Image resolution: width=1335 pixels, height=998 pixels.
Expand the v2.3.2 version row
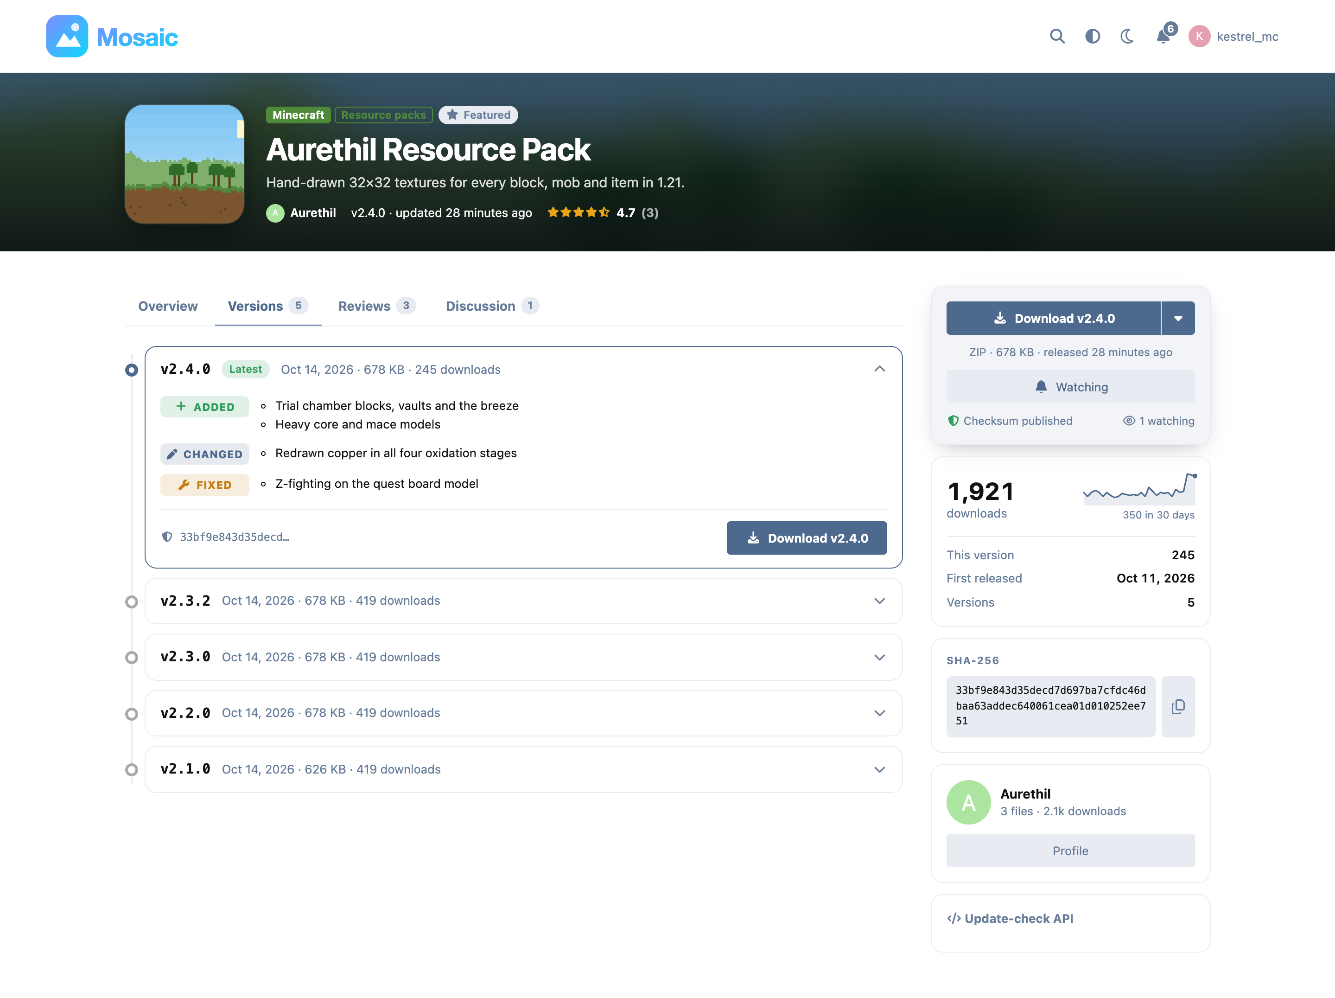click(x=523, y=601)
